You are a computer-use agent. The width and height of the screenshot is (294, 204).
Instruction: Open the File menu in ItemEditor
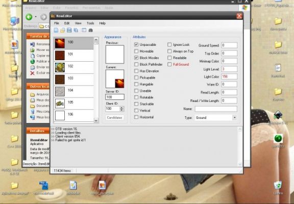[57, 23]
